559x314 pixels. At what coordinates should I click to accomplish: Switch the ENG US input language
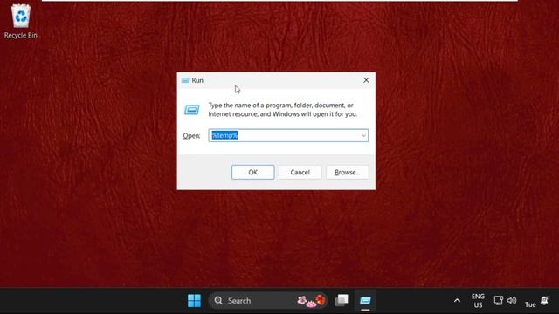point(478,301)
